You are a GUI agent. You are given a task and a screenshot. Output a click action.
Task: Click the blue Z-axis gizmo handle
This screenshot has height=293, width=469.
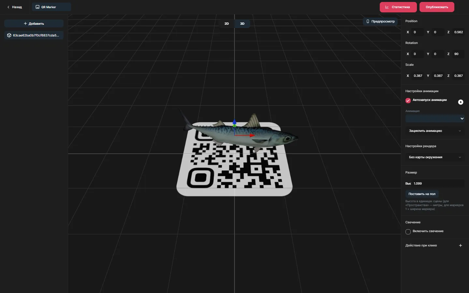click(x=234, y=122)
